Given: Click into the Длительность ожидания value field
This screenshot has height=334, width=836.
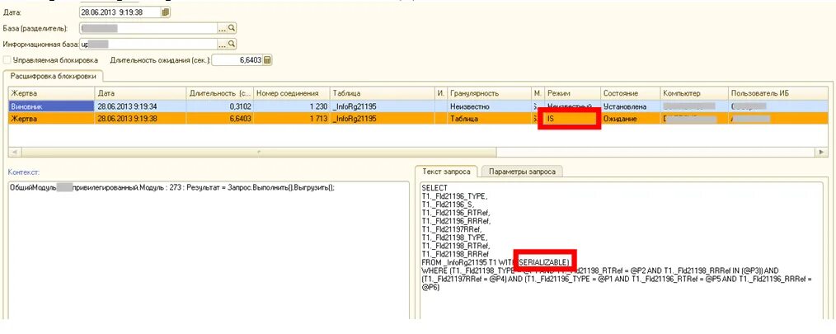Looking at the screenshot, I should pos(237,60).
